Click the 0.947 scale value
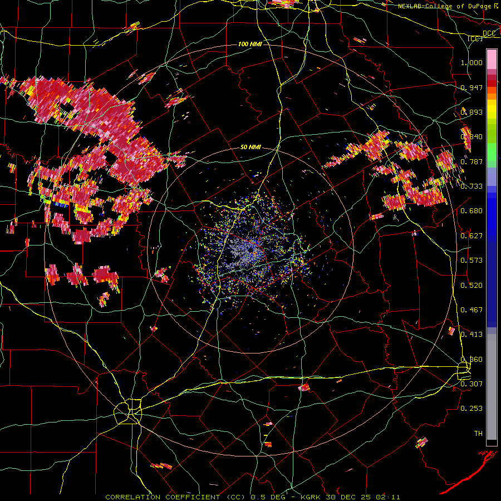Viewport: 501px width, 501px height. [x=471, y=87]
